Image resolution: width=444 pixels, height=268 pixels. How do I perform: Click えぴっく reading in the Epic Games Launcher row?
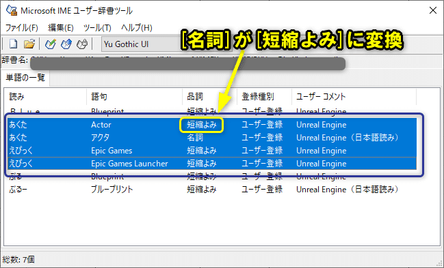point(21,164)
